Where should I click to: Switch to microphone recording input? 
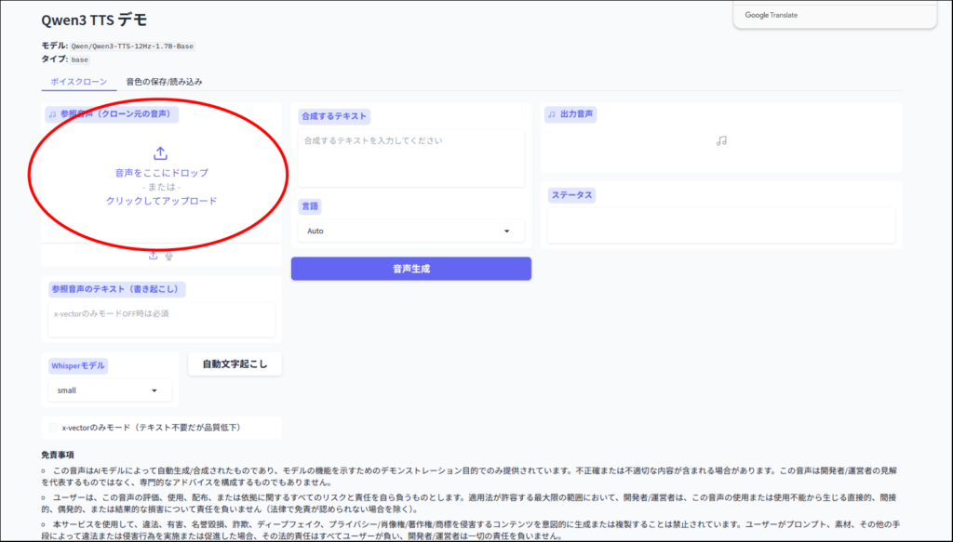click(169, 255)
